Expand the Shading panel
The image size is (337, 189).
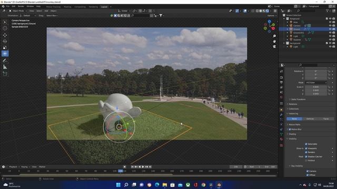coord(292,134)
